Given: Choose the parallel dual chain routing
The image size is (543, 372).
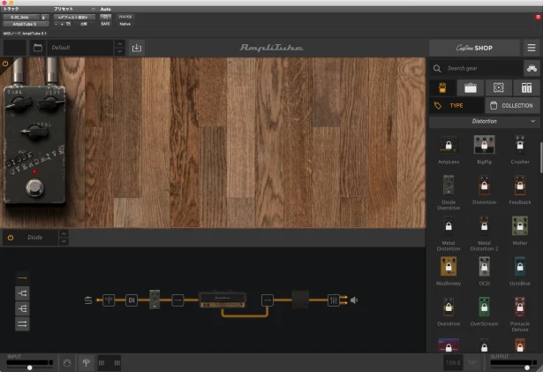Looking at the screenshot, I should 22,323.
